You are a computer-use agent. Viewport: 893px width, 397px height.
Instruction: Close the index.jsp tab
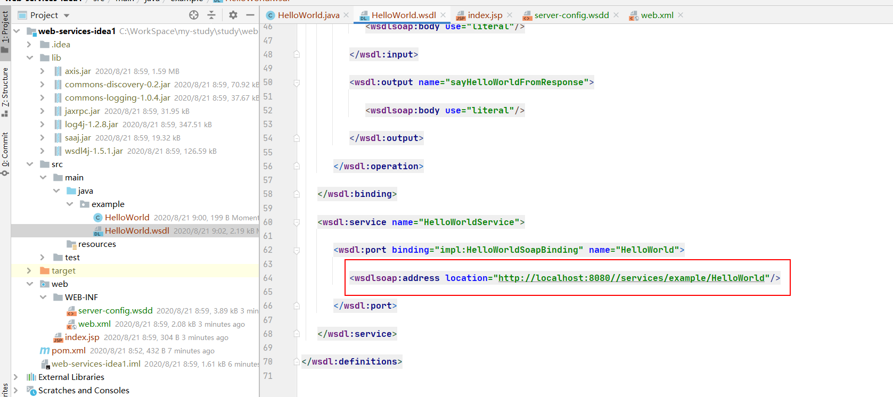click(x=510, y=15)
